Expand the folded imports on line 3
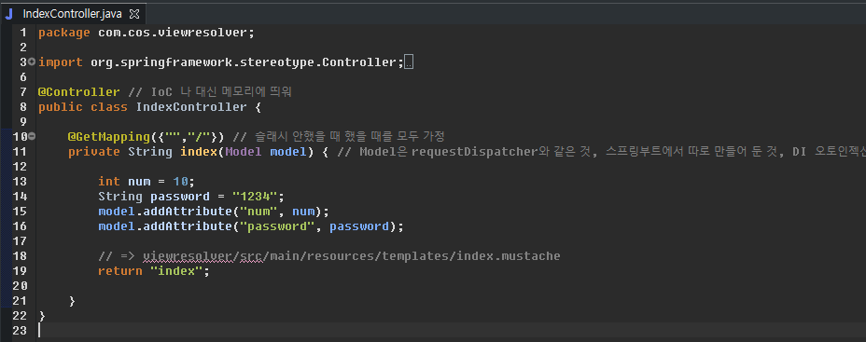866x342 pixels. (32, 62)
